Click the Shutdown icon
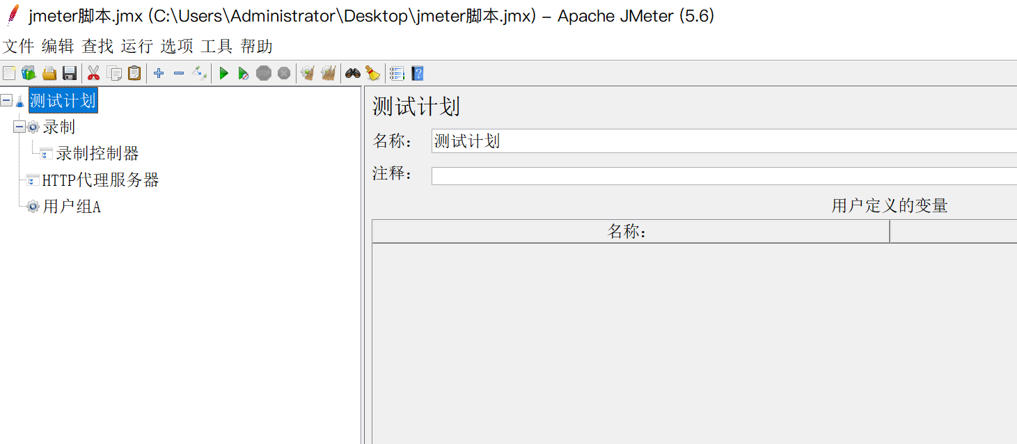Screen dimensions: 1017x444 pos(284,73)
